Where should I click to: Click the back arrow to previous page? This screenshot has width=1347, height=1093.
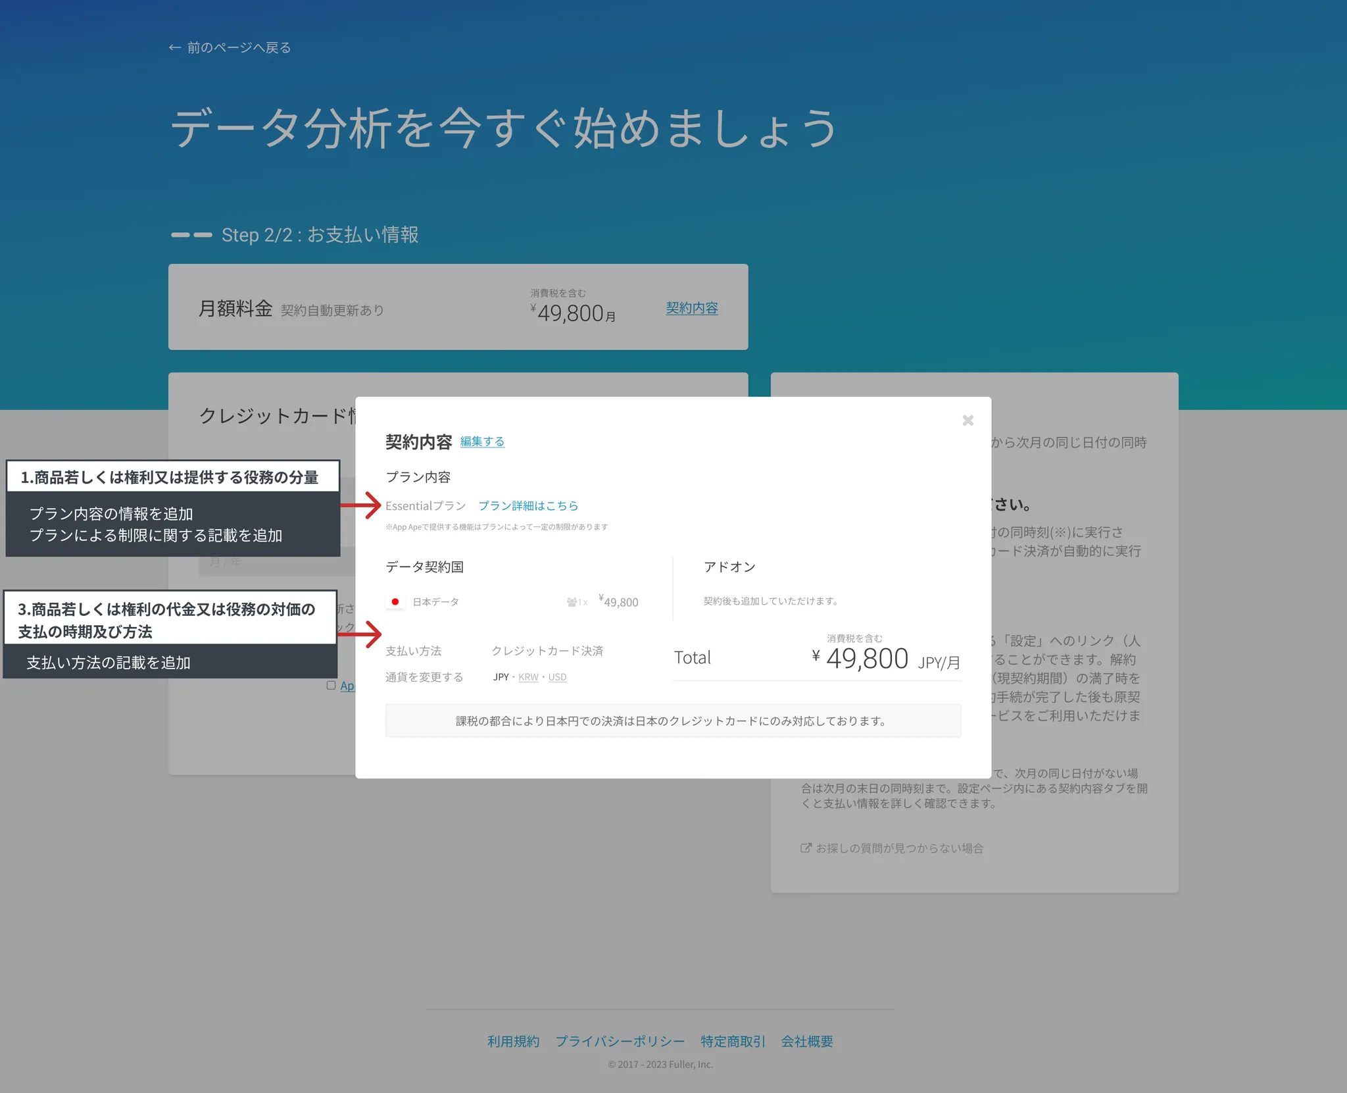(x=174, y=47)
